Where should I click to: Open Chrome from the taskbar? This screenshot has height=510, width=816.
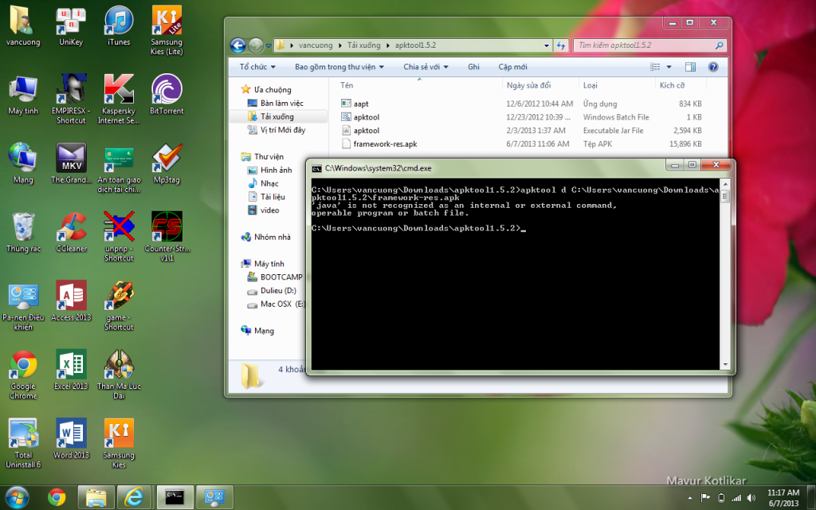(x=57, y=497)
